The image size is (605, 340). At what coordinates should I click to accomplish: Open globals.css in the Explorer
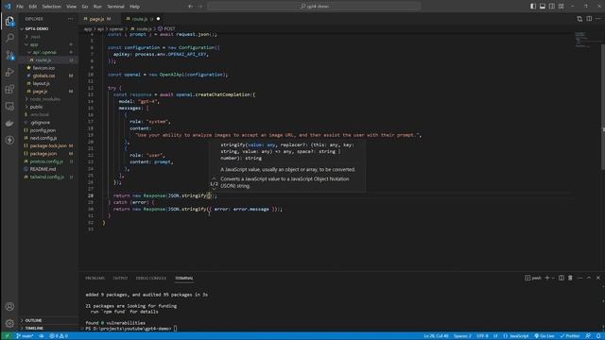(x=43, y=76)
